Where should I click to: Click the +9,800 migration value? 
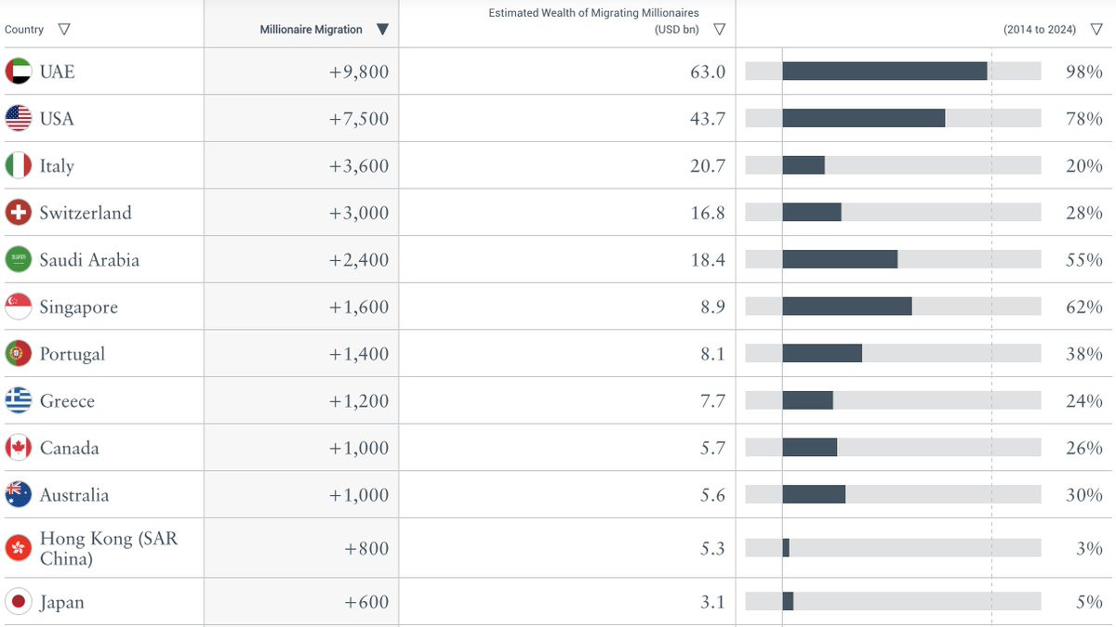pos(359,72)
